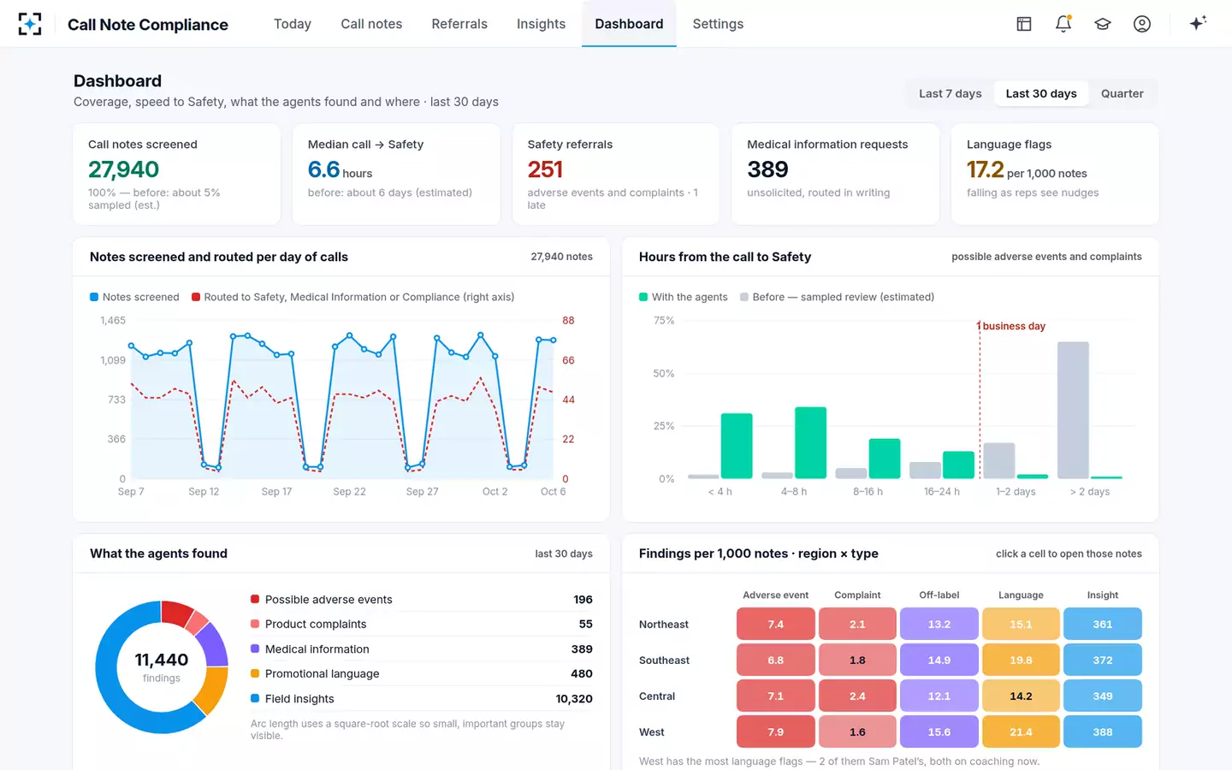
Task: Switch range to Quarter
Action: [1122, 94]
